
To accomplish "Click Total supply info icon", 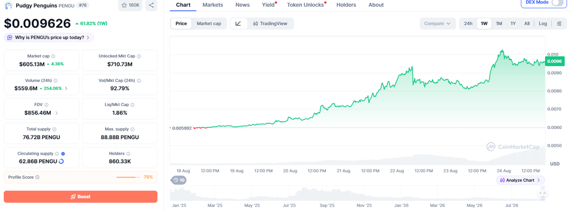I will [54, 129].
